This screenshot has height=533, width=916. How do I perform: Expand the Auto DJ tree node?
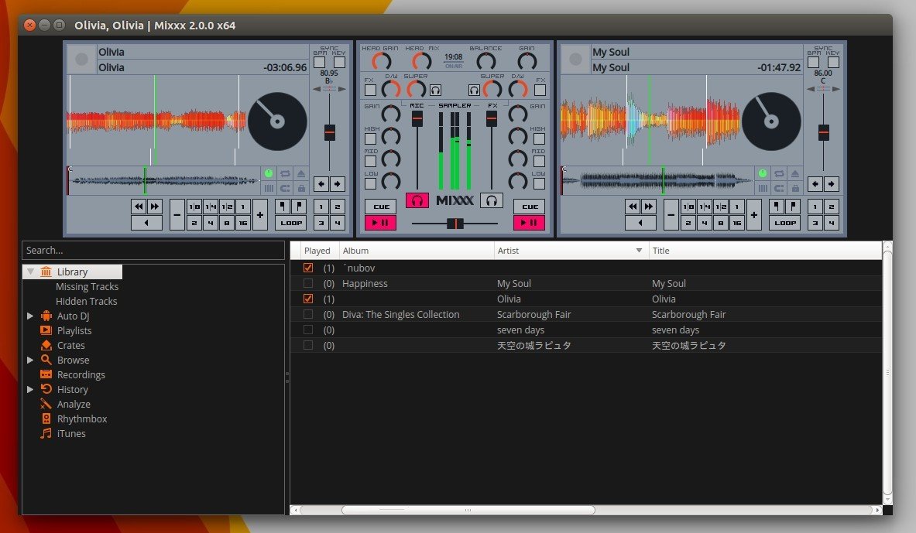[x=30, y=316]
